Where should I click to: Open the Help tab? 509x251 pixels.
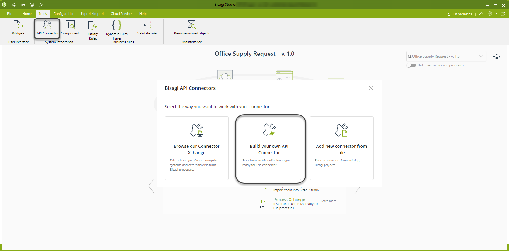coord(143,14)
